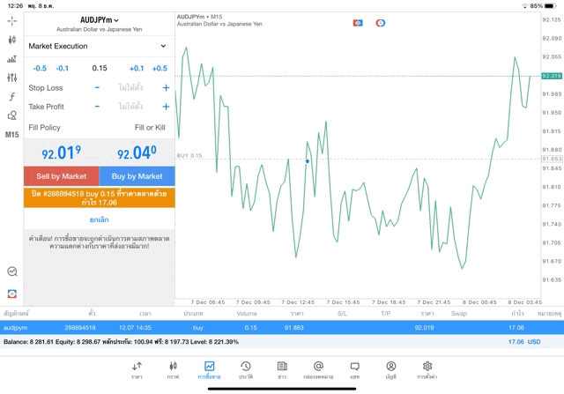Increase Stop Loss with plus button

(x=166, y=87)
